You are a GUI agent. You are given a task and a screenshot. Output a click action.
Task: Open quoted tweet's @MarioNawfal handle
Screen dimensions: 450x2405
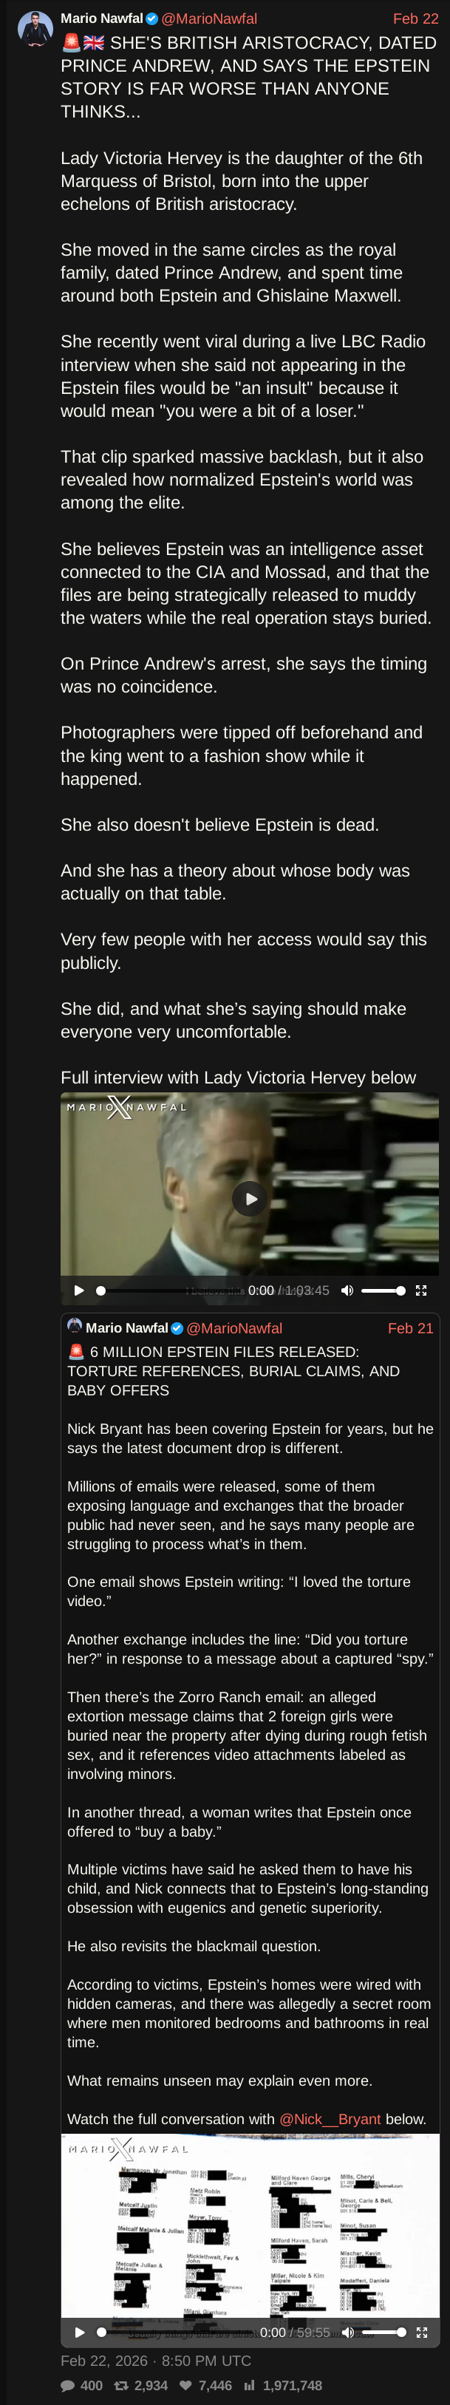tap(234, 1327)
